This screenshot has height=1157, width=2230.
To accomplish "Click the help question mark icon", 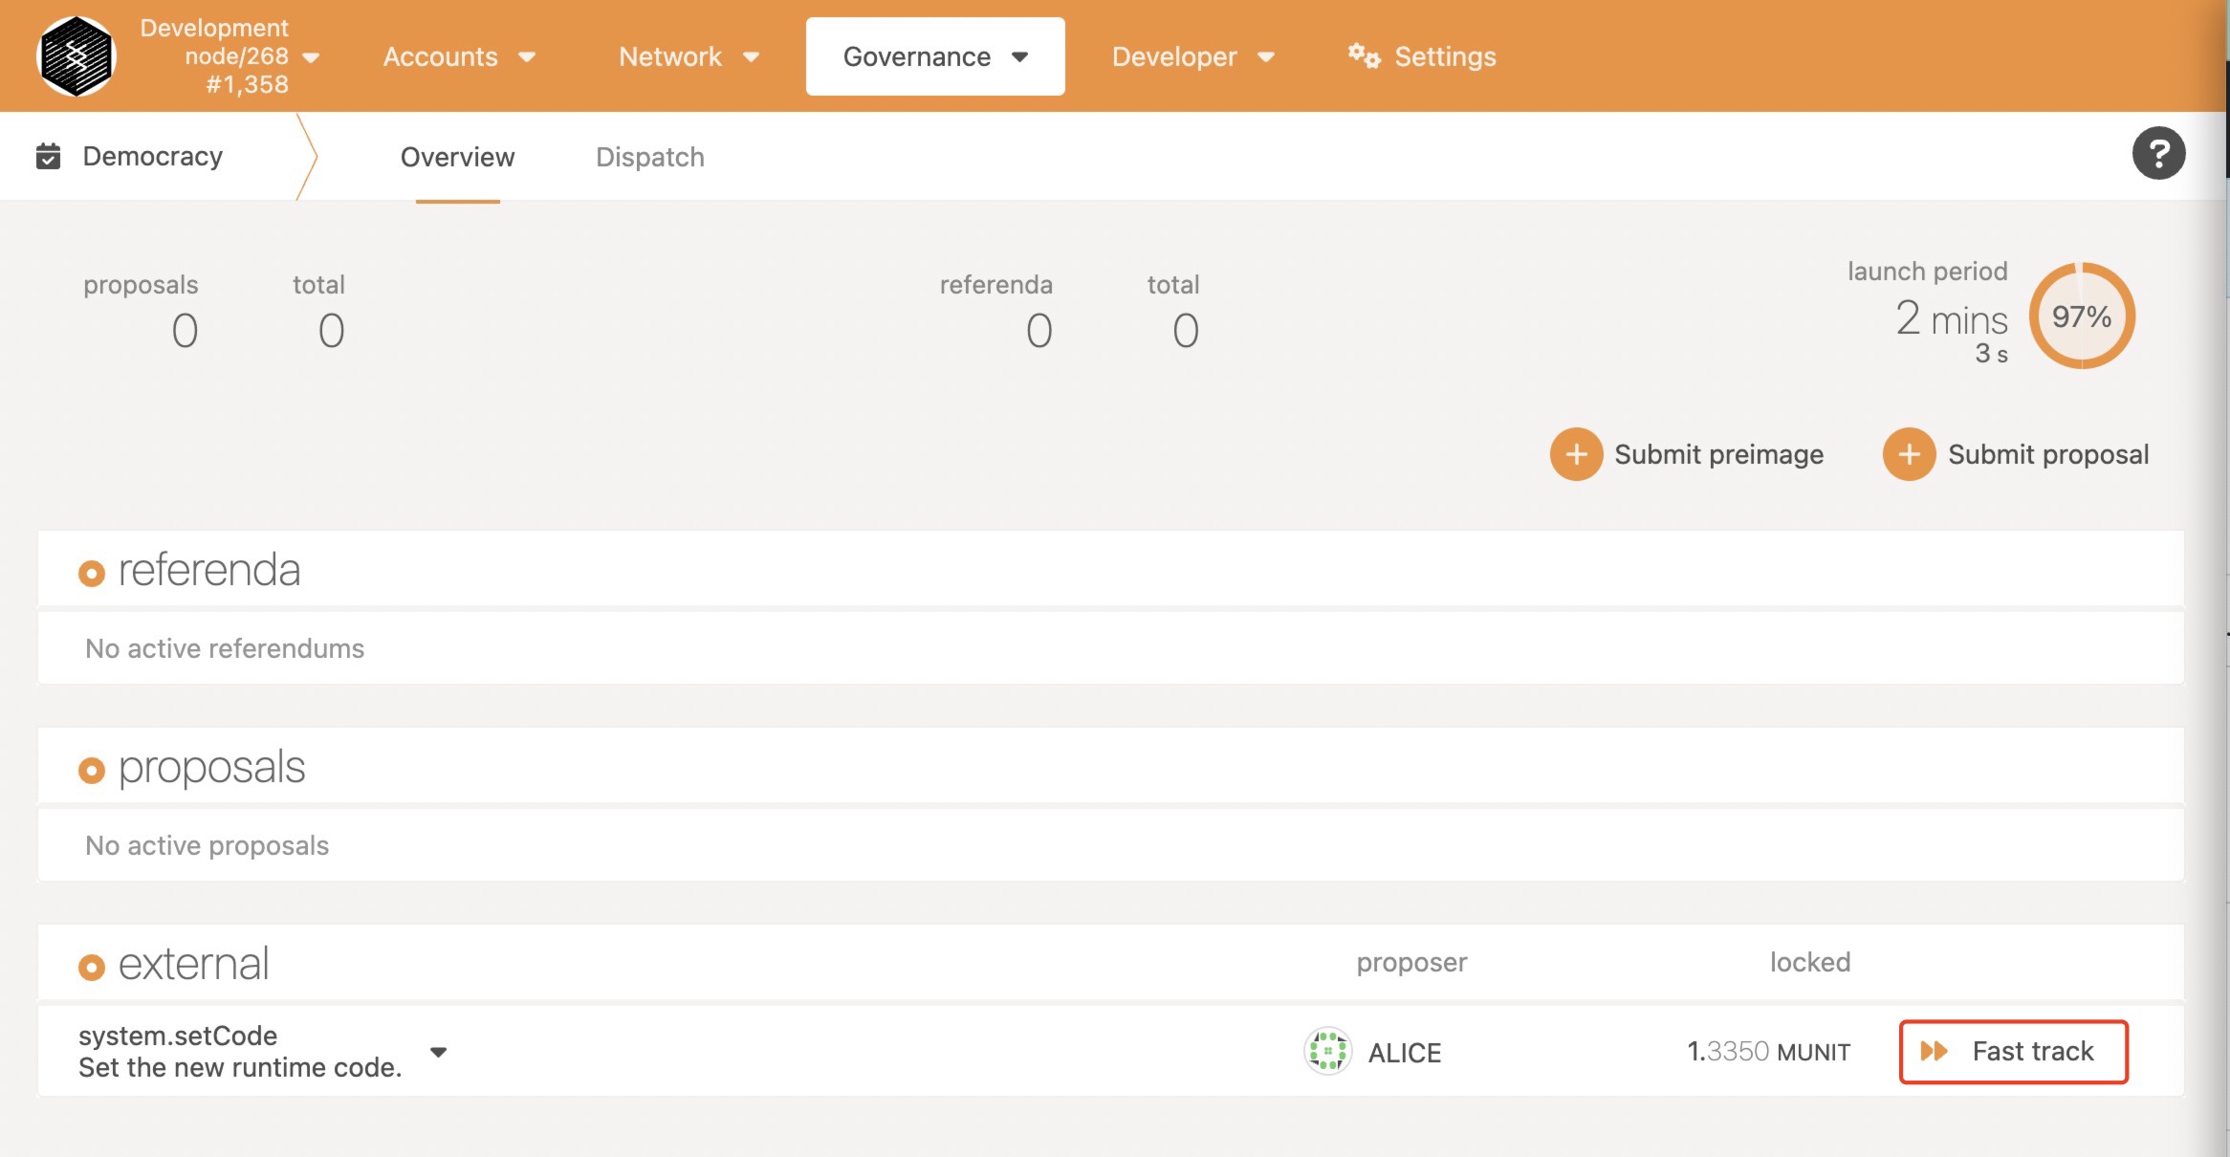I will click(x=2156, y=155).
